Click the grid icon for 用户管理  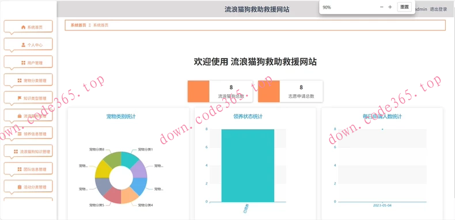point(24,63)
